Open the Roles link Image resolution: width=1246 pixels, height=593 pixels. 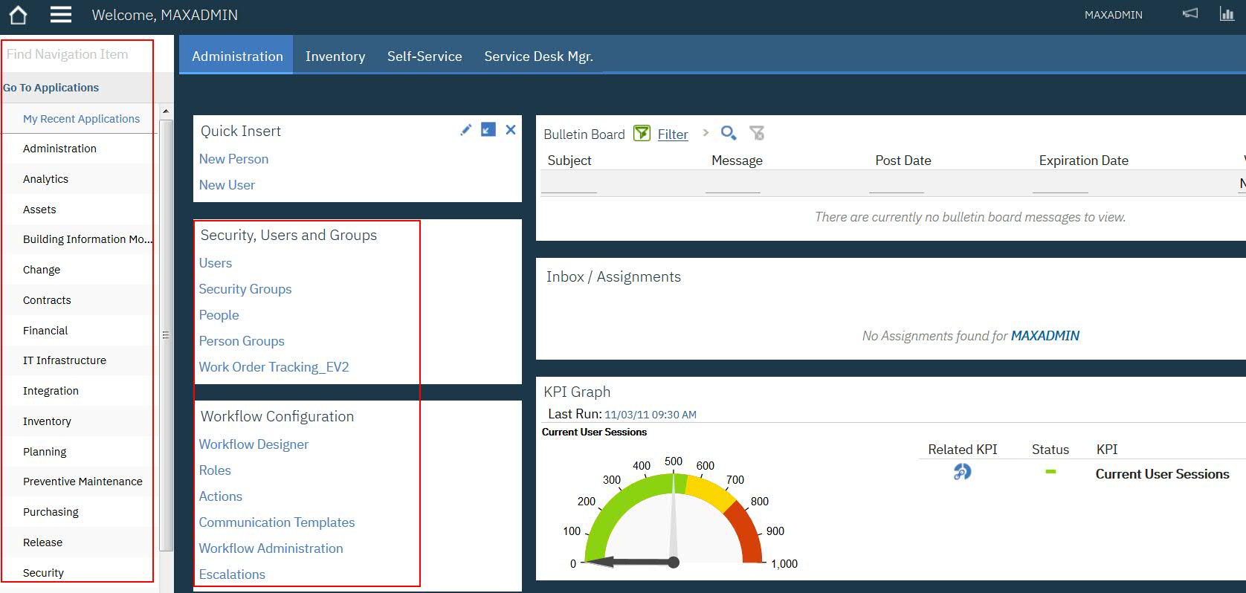point(215,470)
